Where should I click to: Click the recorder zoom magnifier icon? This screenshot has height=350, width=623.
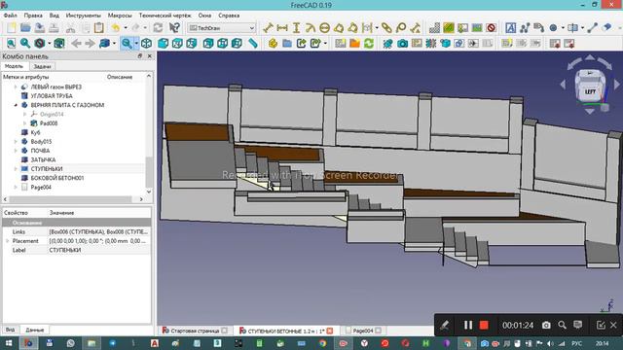562,325
